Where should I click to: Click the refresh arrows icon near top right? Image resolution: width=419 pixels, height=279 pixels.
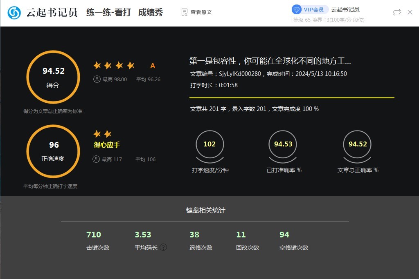tap(396, 12)
